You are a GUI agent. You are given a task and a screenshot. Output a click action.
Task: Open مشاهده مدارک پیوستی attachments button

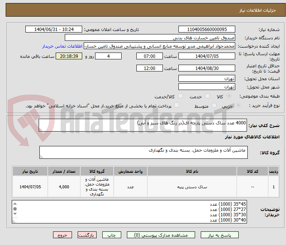click(164, 235)
